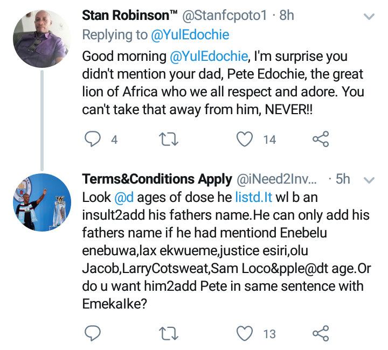Open Terms&Conditions Apply display name
This screenshot has width=388, height=350.
157,179
